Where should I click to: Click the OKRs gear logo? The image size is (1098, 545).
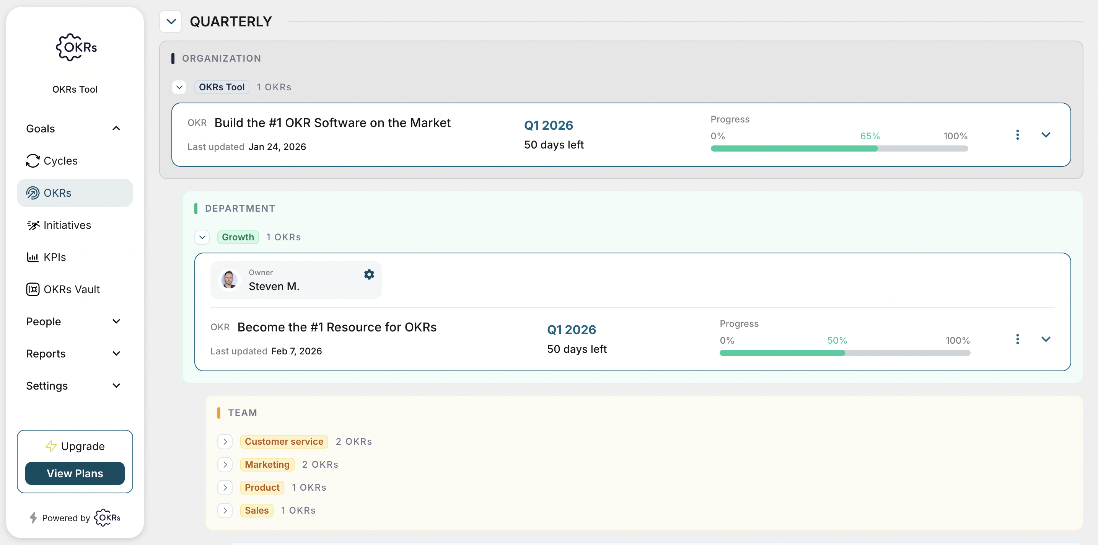[x=76, y=47]
